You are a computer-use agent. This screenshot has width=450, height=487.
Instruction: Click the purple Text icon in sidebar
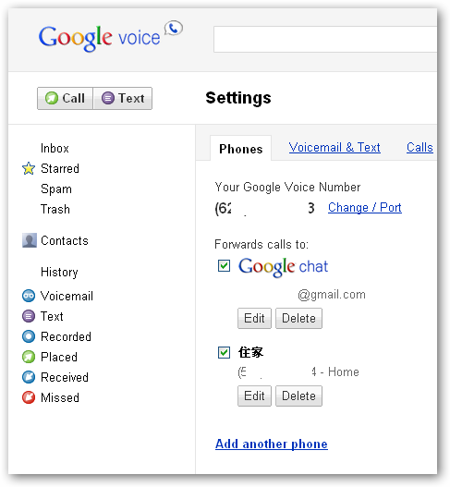29,316
